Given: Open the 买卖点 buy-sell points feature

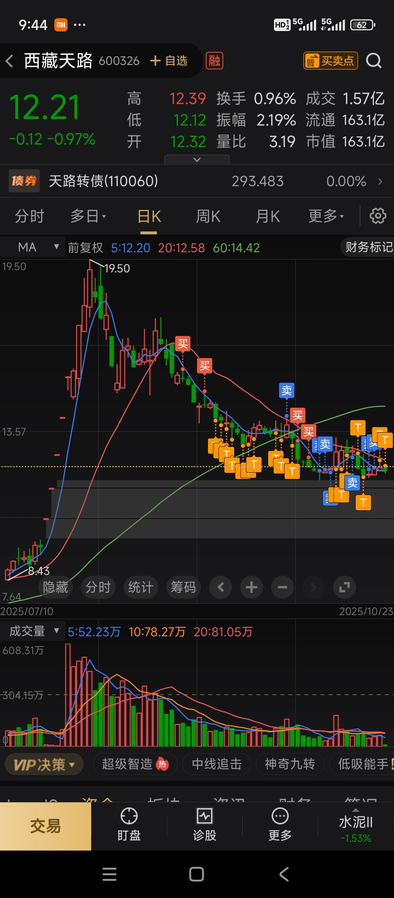Looking at the screenshot, I should point(331,61).
